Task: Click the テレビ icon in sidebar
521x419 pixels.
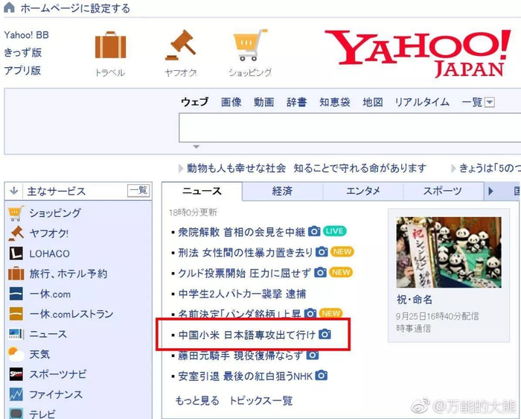Action: (x=16, y=413)
